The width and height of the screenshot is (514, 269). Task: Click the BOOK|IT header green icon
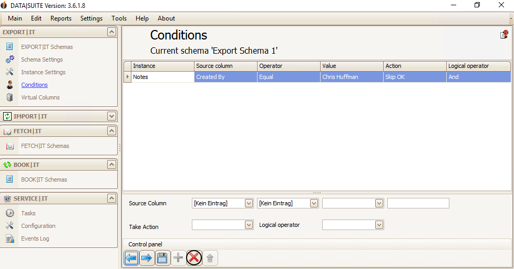tap(7, 165)
